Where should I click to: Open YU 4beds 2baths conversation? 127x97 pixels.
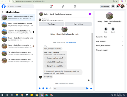pyautogui.click(x=18, y=53)
